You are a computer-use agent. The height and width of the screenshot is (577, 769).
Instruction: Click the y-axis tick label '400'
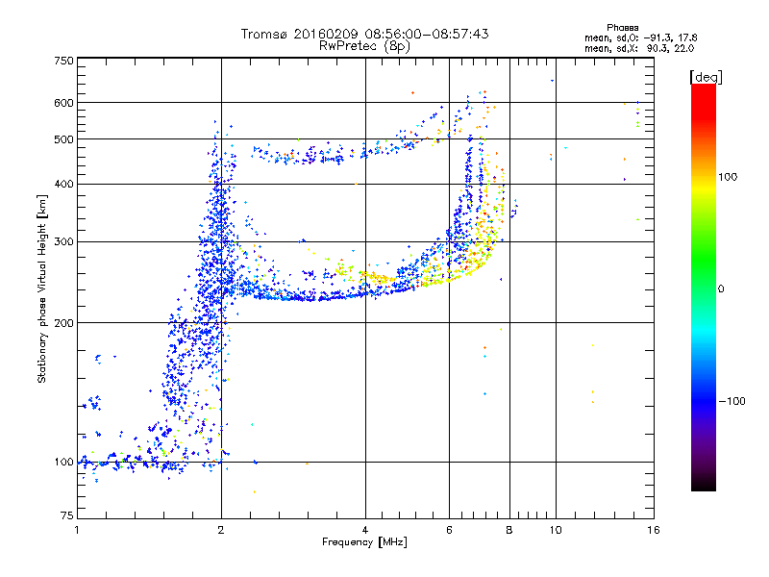point(63,185)
